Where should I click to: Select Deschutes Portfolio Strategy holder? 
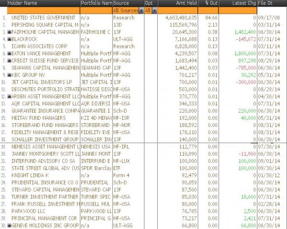(x=45, y=89)
